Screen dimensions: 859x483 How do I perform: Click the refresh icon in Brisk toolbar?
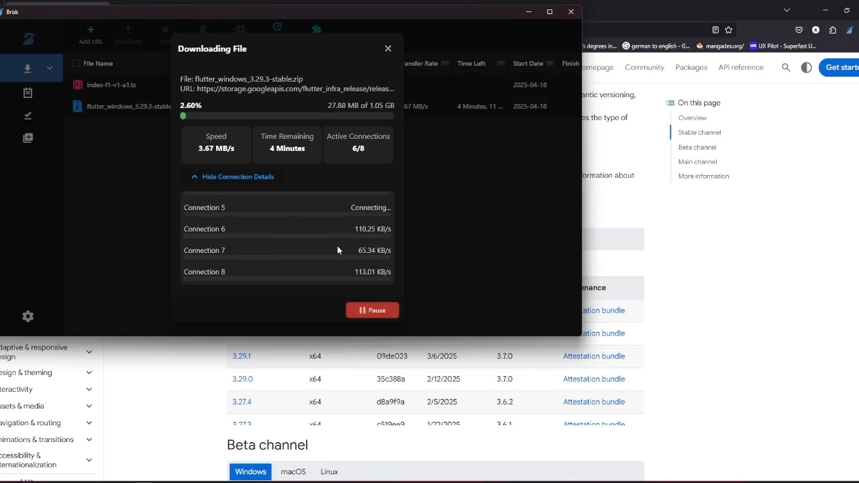pos(277,28)
